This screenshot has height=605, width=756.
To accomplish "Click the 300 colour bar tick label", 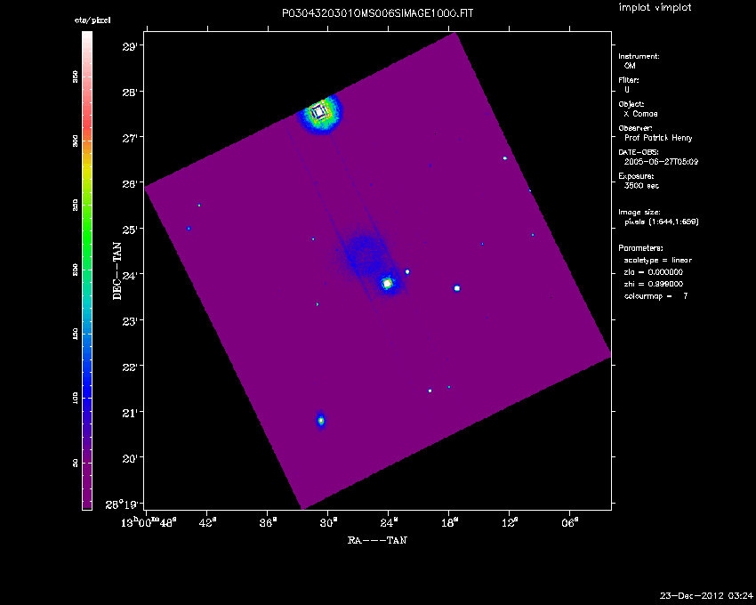I will [76, 141].
